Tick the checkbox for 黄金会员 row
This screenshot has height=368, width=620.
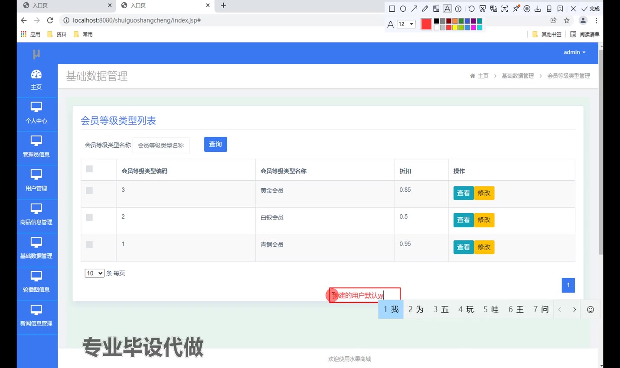89,190
